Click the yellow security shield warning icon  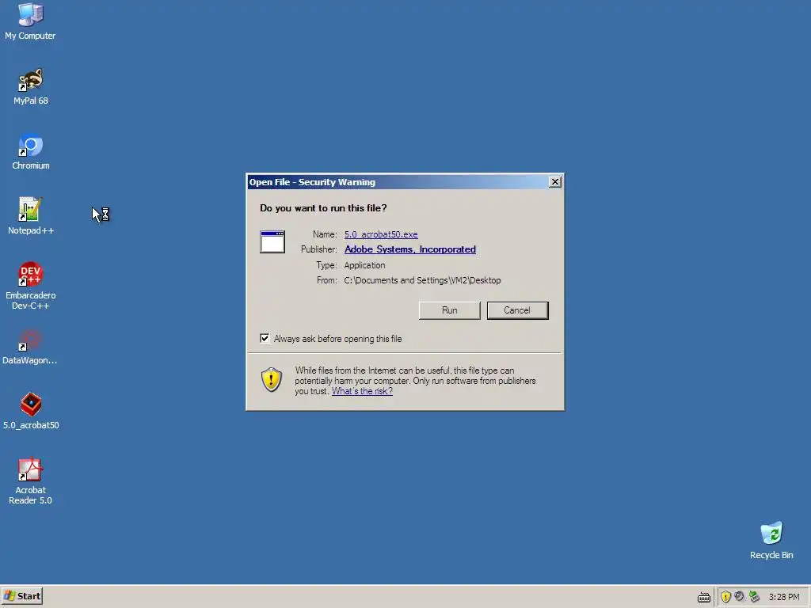[272, 380]
